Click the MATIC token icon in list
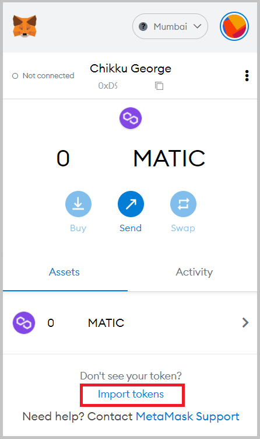260x439 pixels. click(24, 322)
